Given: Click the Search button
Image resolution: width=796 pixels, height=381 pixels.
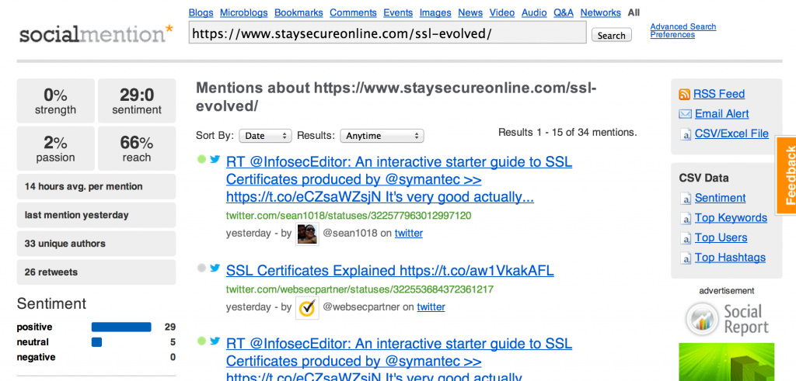Looking at the screenshot, I should click(611, 36).
